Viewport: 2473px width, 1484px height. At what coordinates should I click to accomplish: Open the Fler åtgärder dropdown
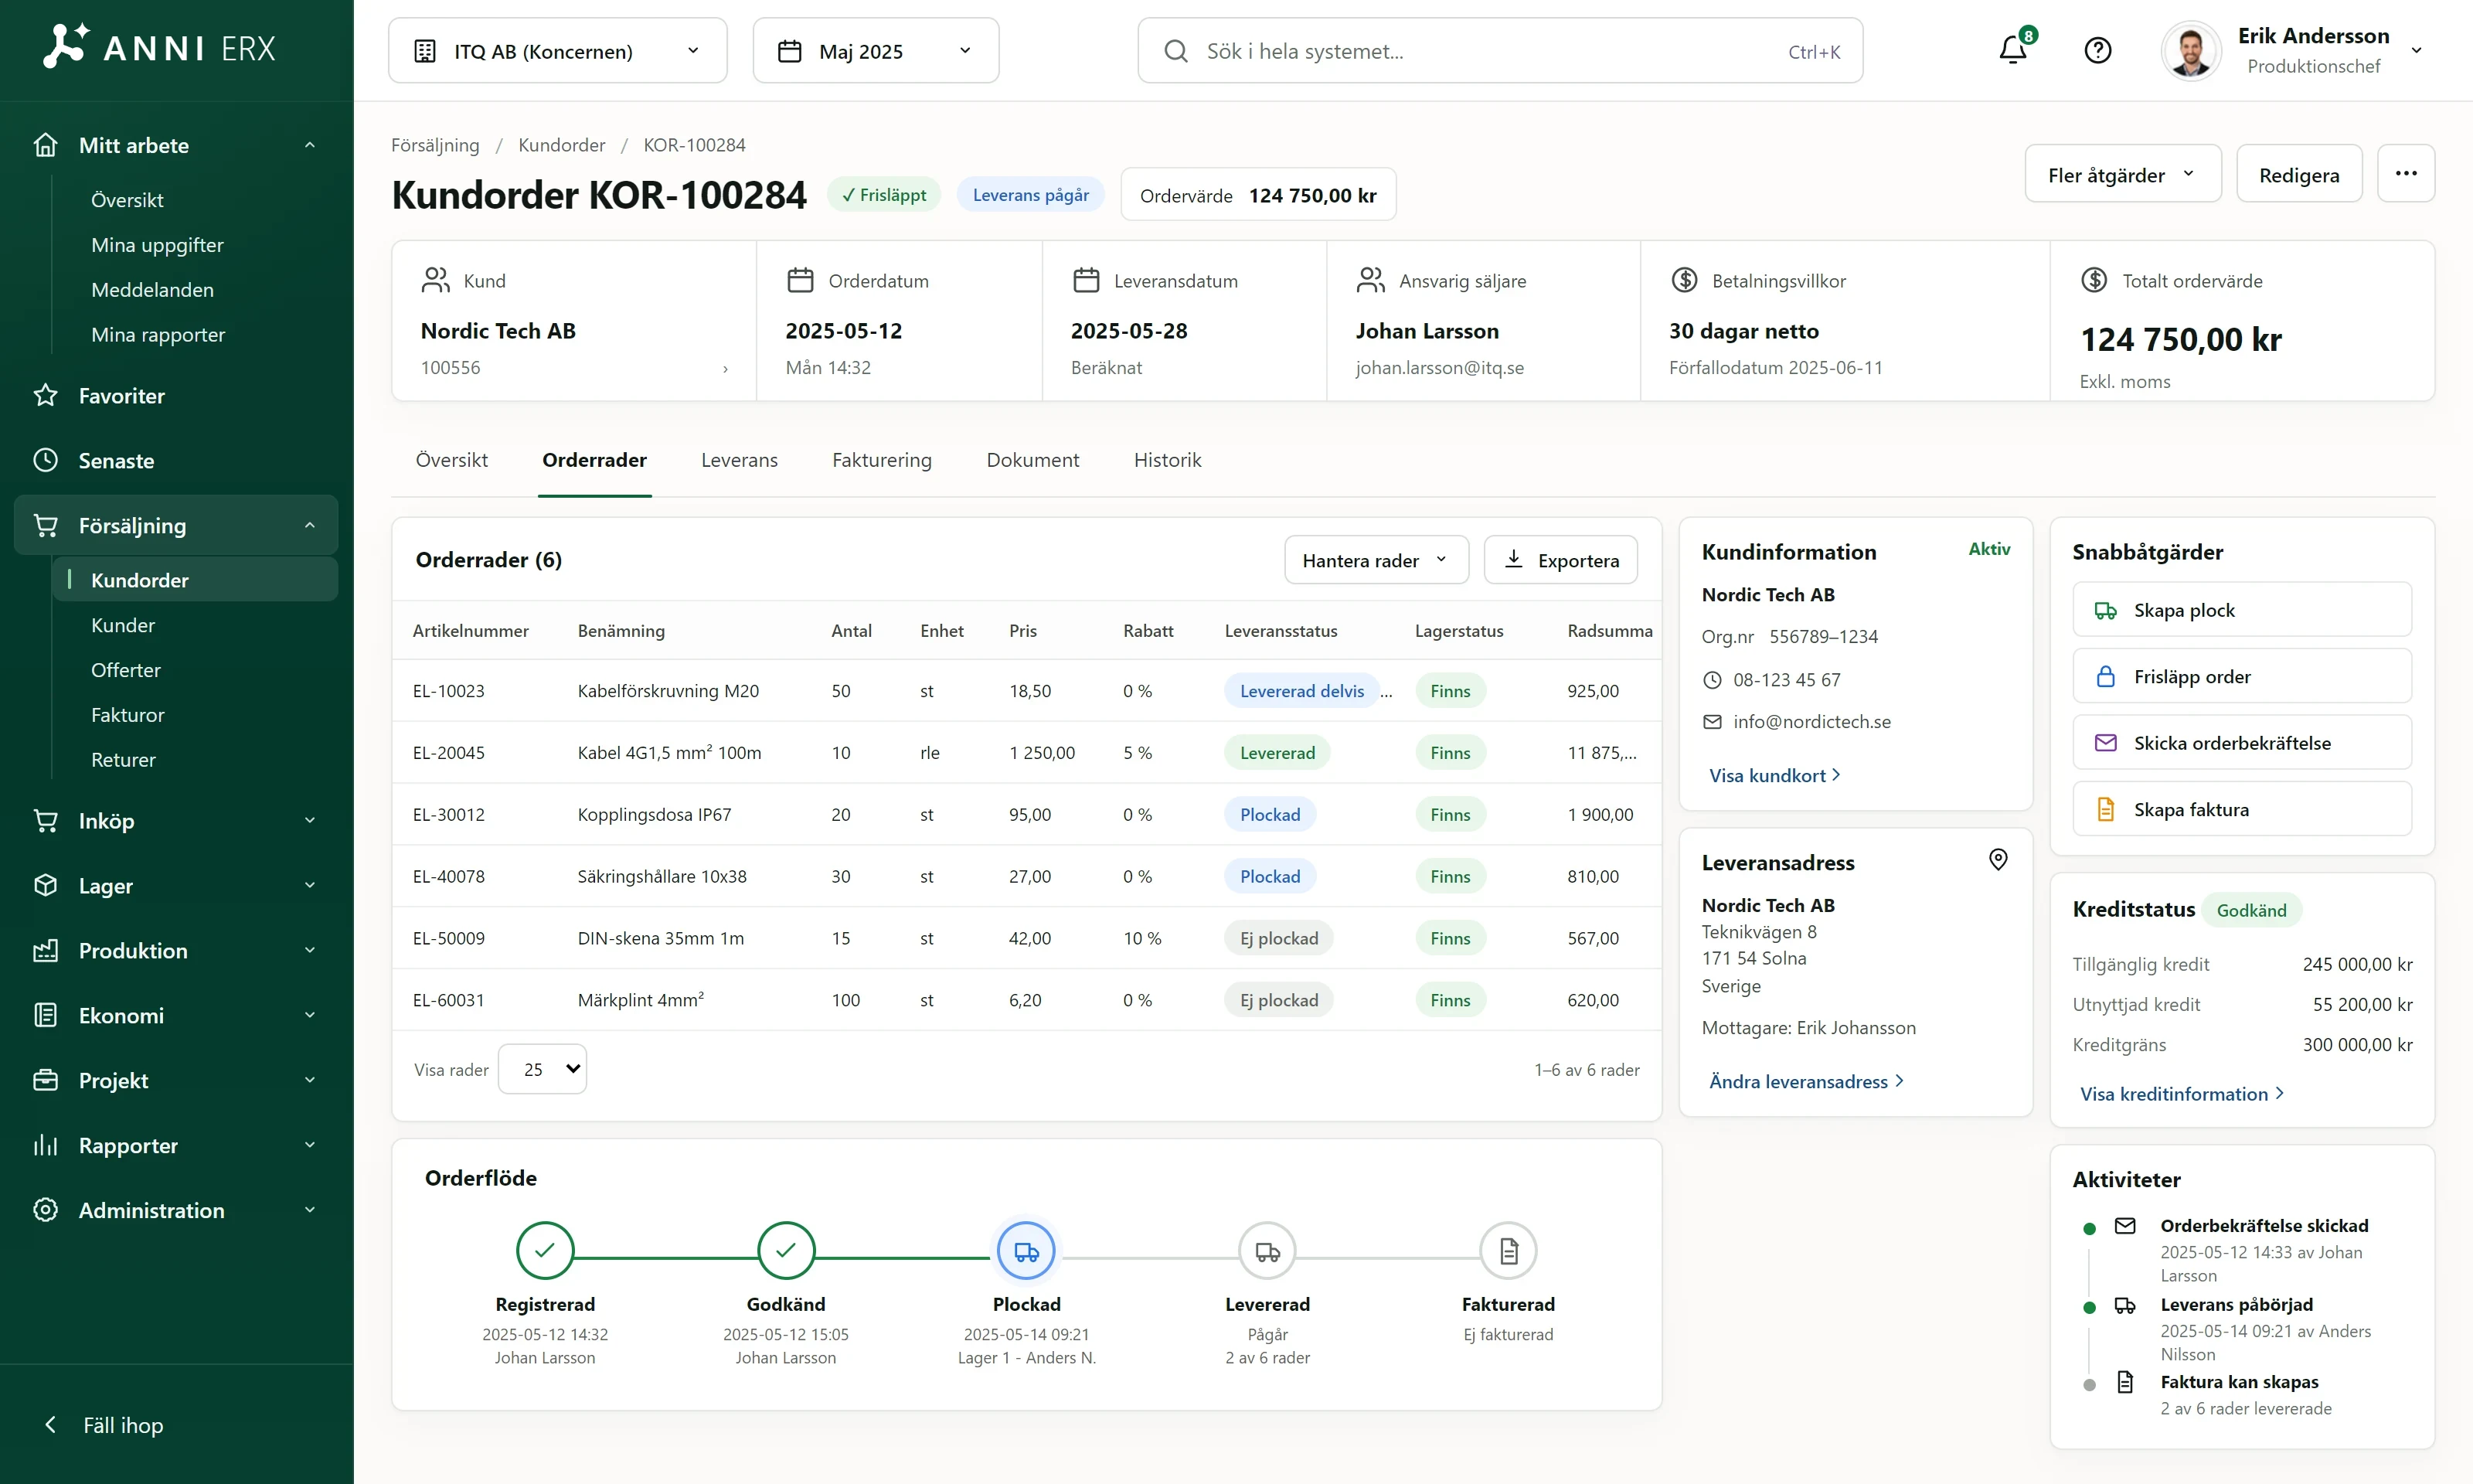(2122, 174)
